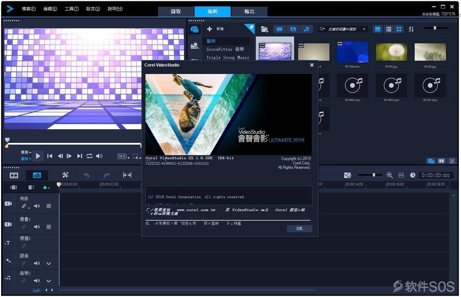
Task: Switch to the 擷取 tab
Action: click(176, 12)
